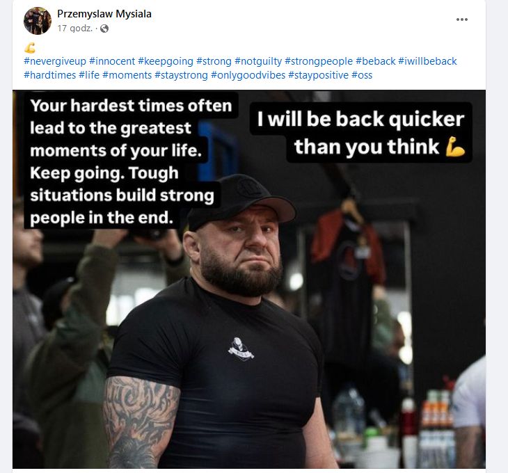Open the #notguilty hashtag
This screenshot has width=508, height=473.
(258, 61)
